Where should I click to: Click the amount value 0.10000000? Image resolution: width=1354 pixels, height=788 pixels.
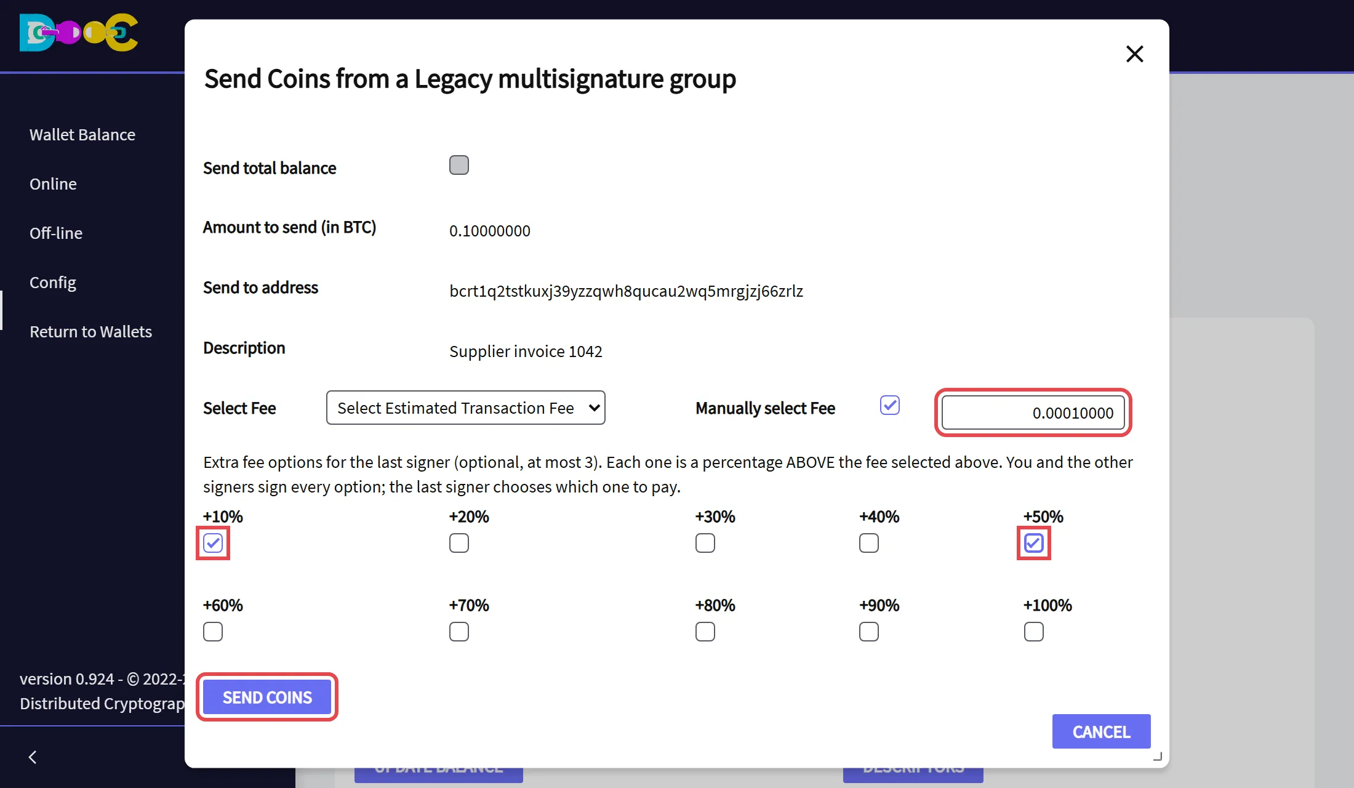click(490, 230)
